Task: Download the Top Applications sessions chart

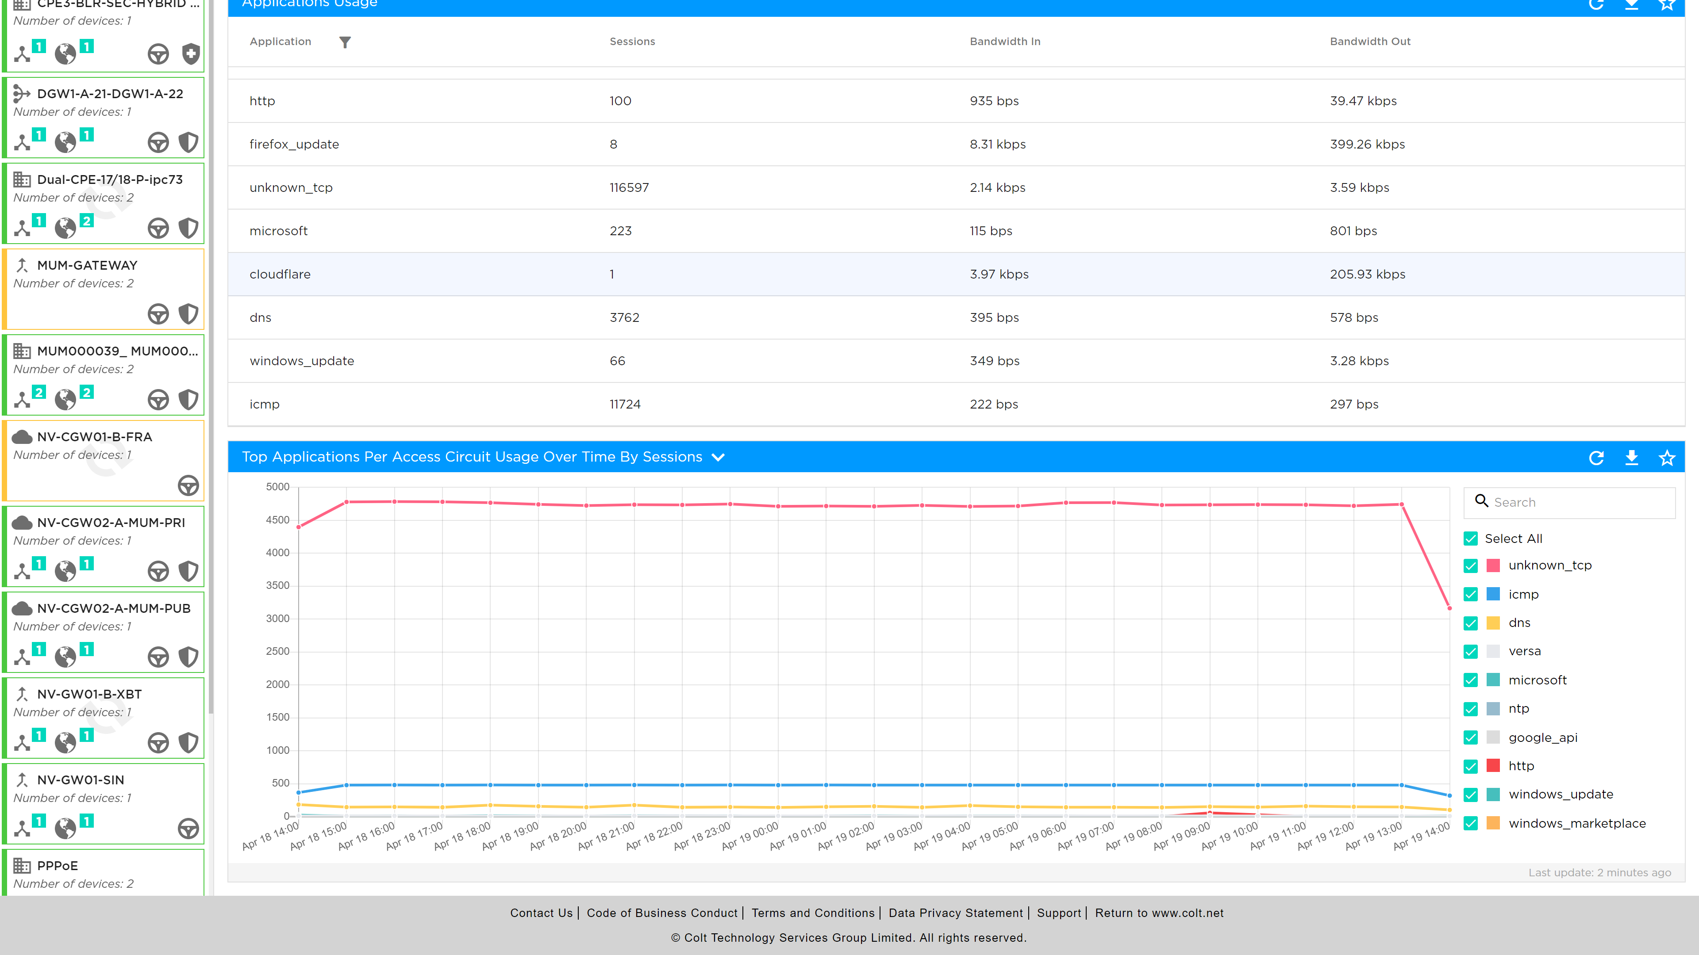Action: (x=1632, y=458)
